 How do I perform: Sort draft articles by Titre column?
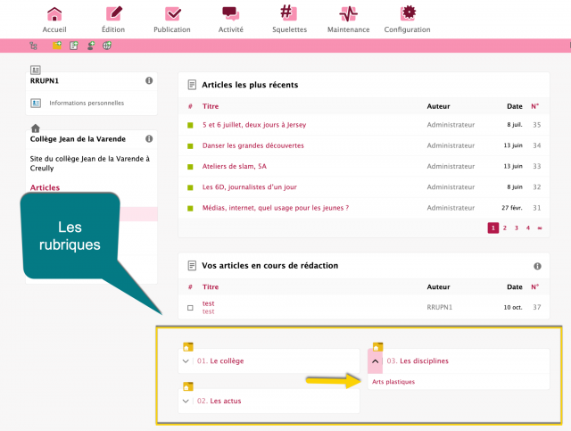click(x=211, y=287)
